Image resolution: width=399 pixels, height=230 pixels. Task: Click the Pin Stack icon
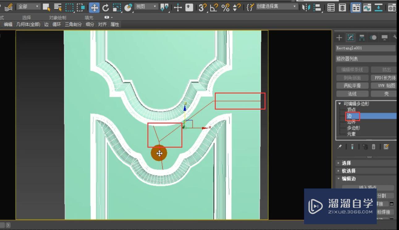(x=340, y=147)
